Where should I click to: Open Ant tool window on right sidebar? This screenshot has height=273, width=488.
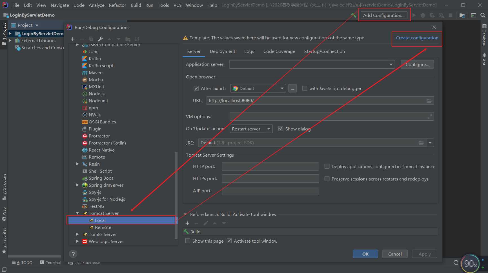484,59
